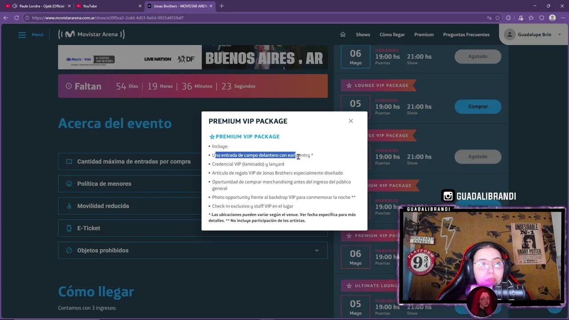The height and width of the screenshot is (320, 569).
Task: Expand the E-Ticket section
Action: 192,228
